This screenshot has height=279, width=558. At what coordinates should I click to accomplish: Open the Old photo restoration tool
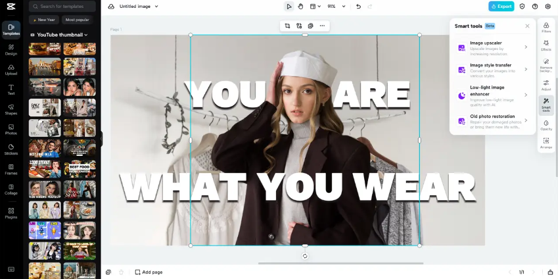click(x=492, y=121)
